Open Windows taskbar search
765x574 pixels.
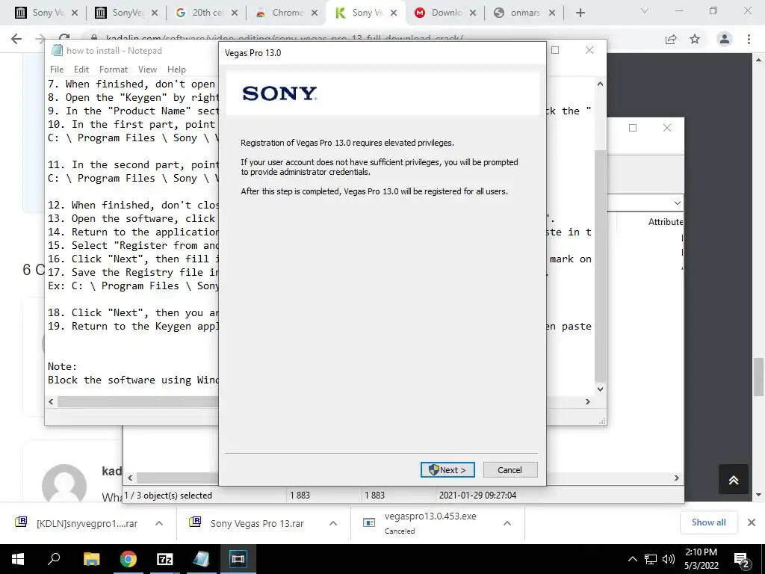tap(54, 559)
